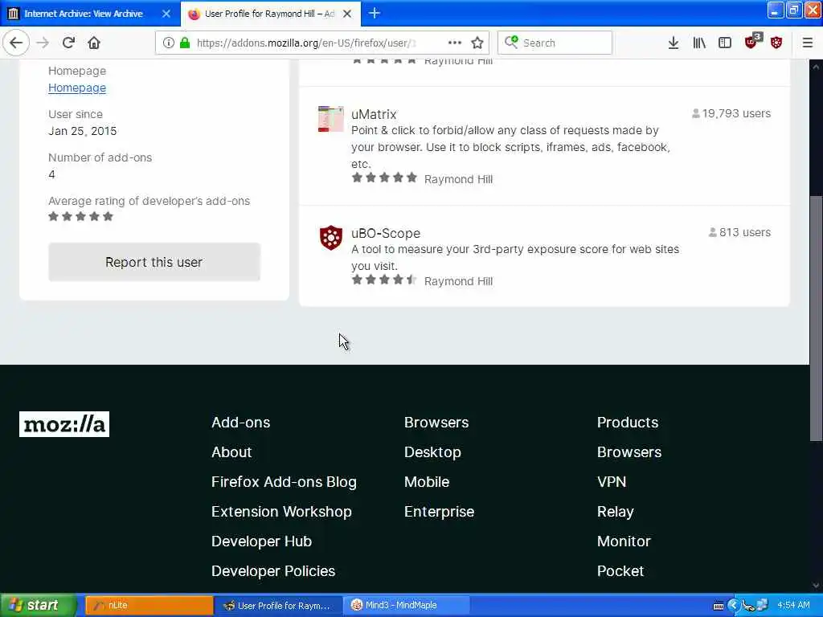Open Firefox Add-ons Blog link
The image size is (823, 617).
click(284, 482)
